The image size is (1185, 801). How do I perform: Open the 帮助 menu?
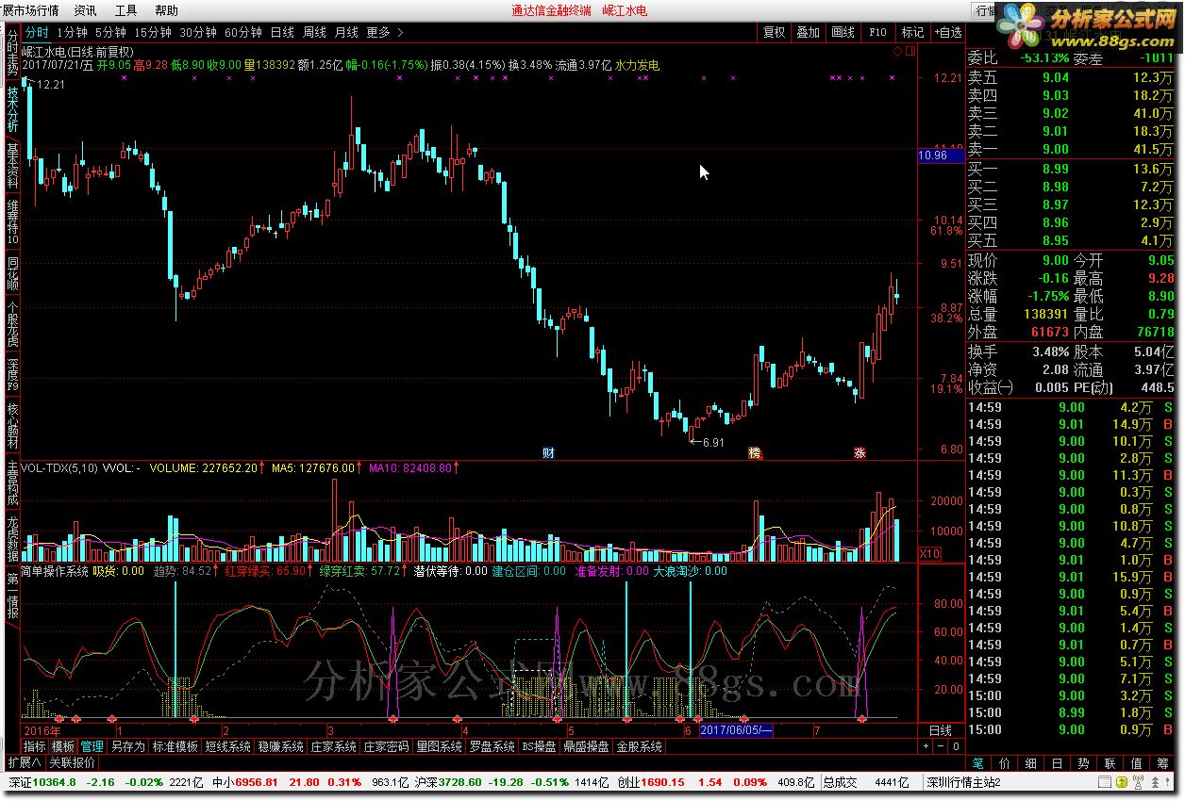point(166,10)
